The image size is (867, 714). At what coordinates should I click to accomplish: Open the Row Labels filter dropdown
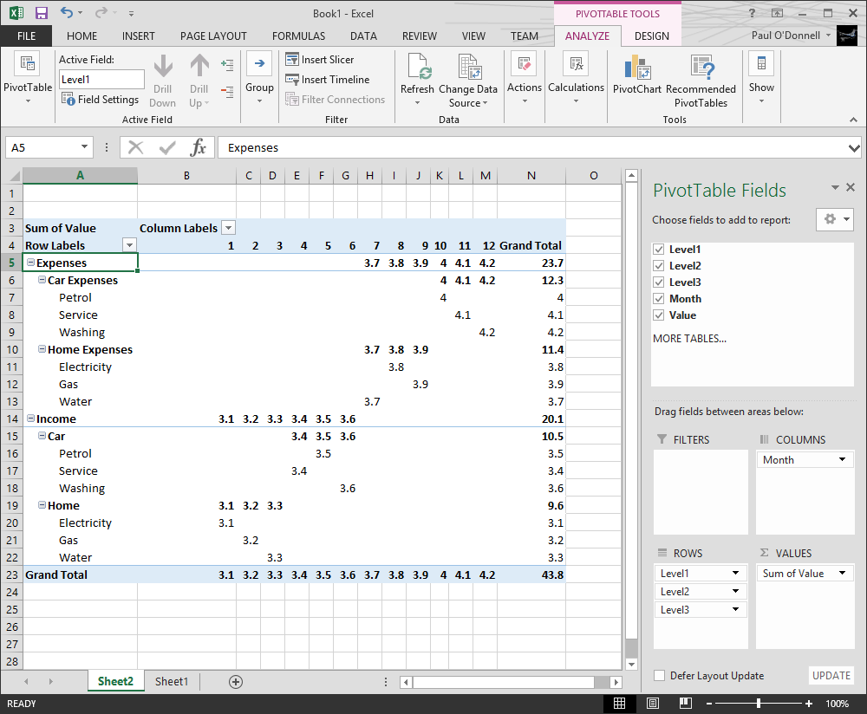129,245
